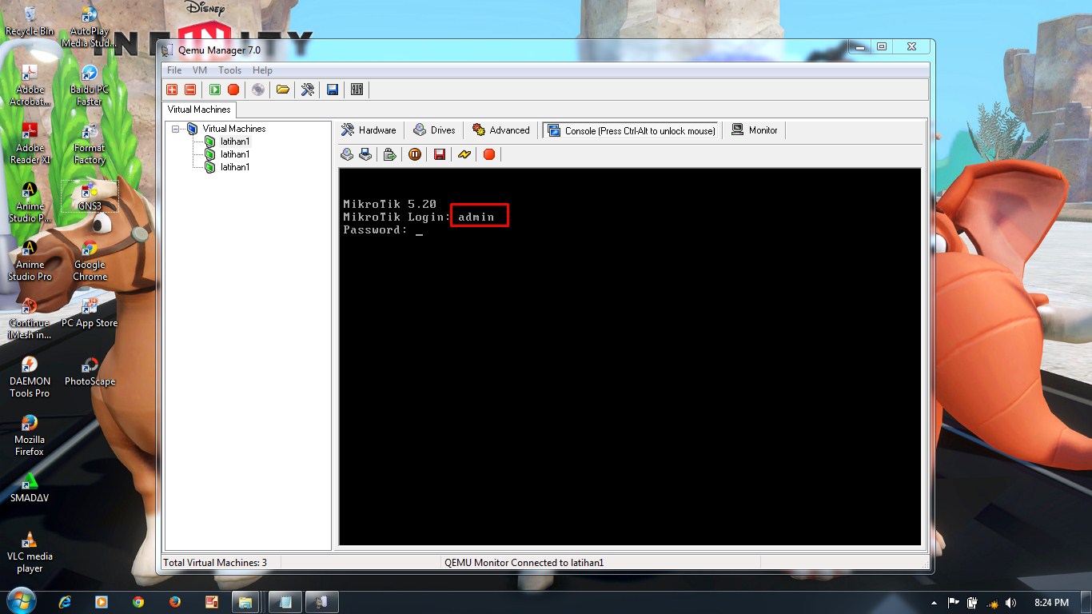Open the PC App Store desktop icon
The width and height of the screenshot is (1092, 614).
(90, 313)
